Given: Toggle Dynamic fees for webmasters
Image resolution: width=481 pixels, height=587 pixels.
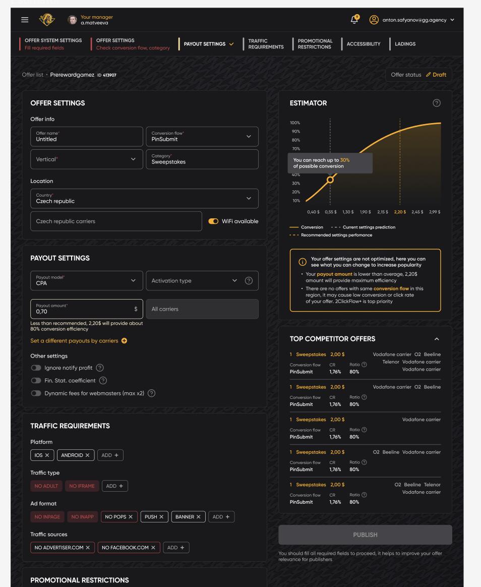Looking at the screenshot, I should click(x=36, y=393).
